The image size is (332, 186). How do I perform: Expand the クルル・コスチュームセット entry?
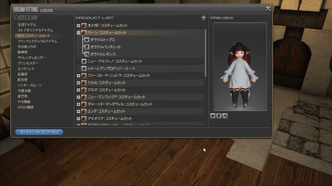78,83
